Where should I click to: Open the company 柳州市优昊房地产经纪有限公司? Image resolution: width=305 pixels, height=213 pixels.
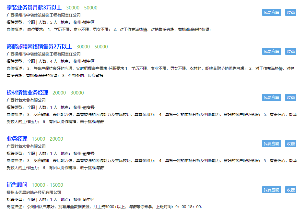34,193
